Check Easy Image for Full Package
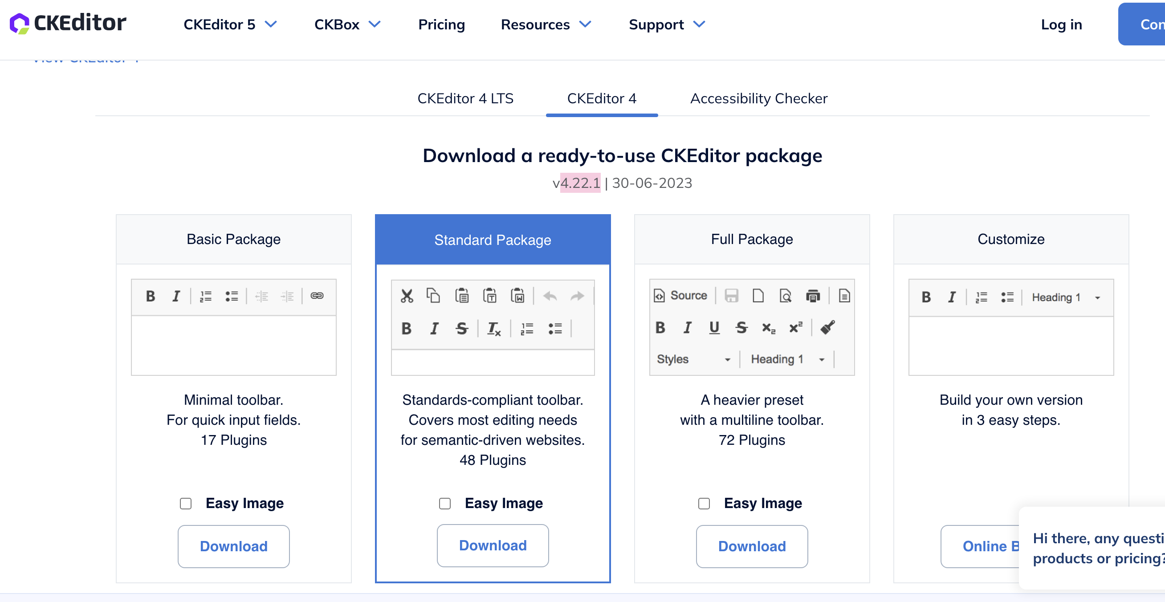The image size is (1165, 602). tap(704, 504)
